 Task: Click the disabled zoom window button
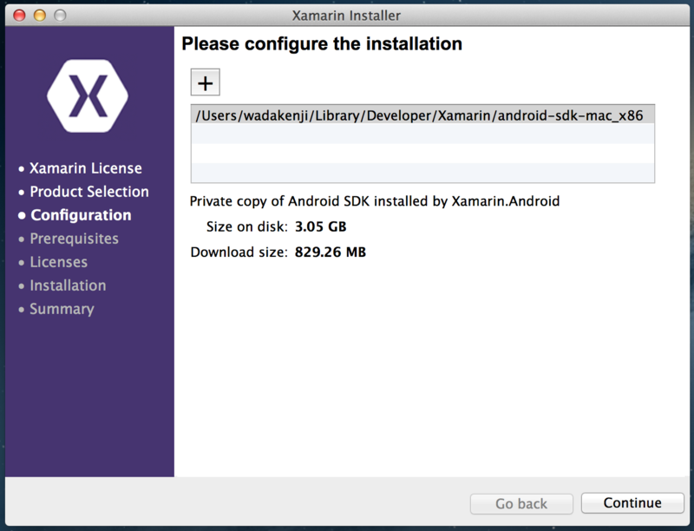(x=60, y=16)
